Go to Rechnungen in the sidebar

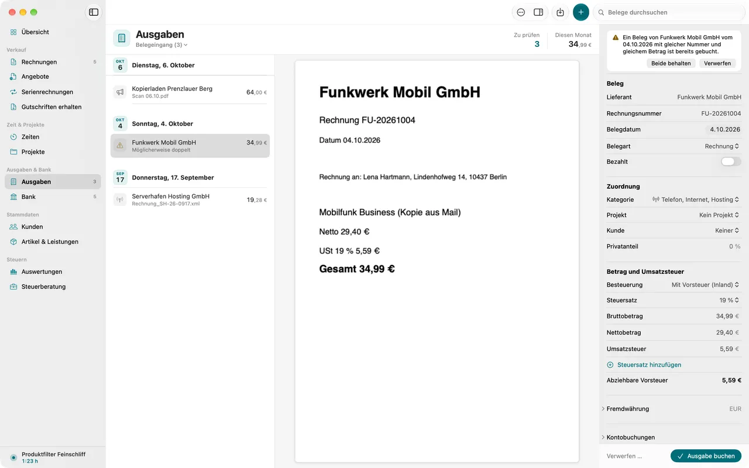pos(53,62)
